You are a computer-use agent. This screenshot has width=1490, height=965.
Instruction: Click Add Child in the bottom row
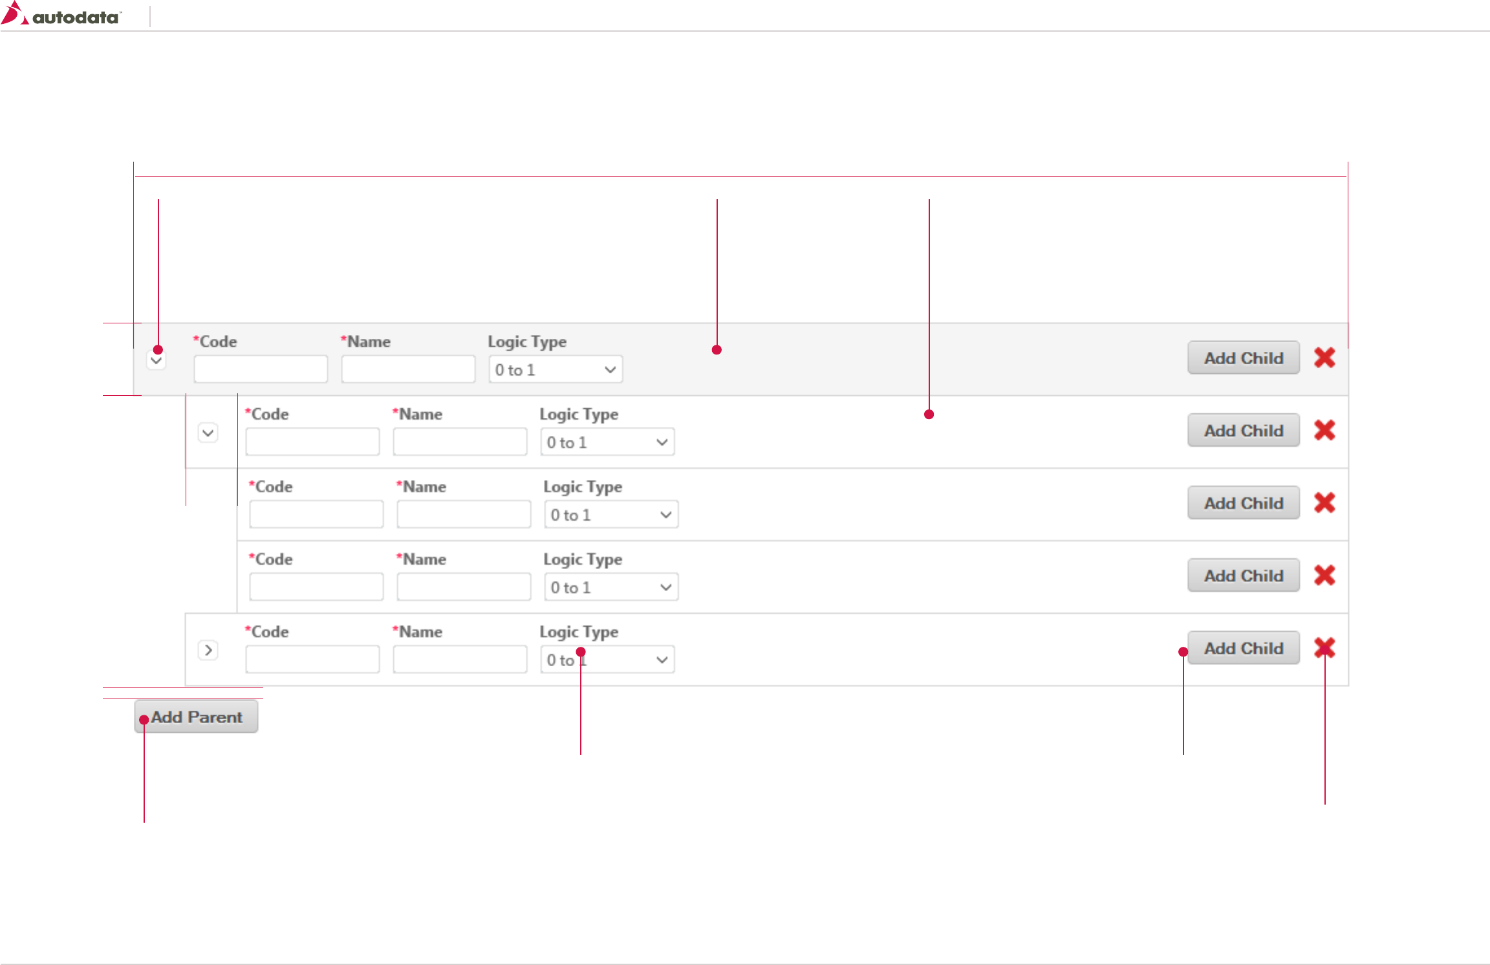pos(1243,647)
